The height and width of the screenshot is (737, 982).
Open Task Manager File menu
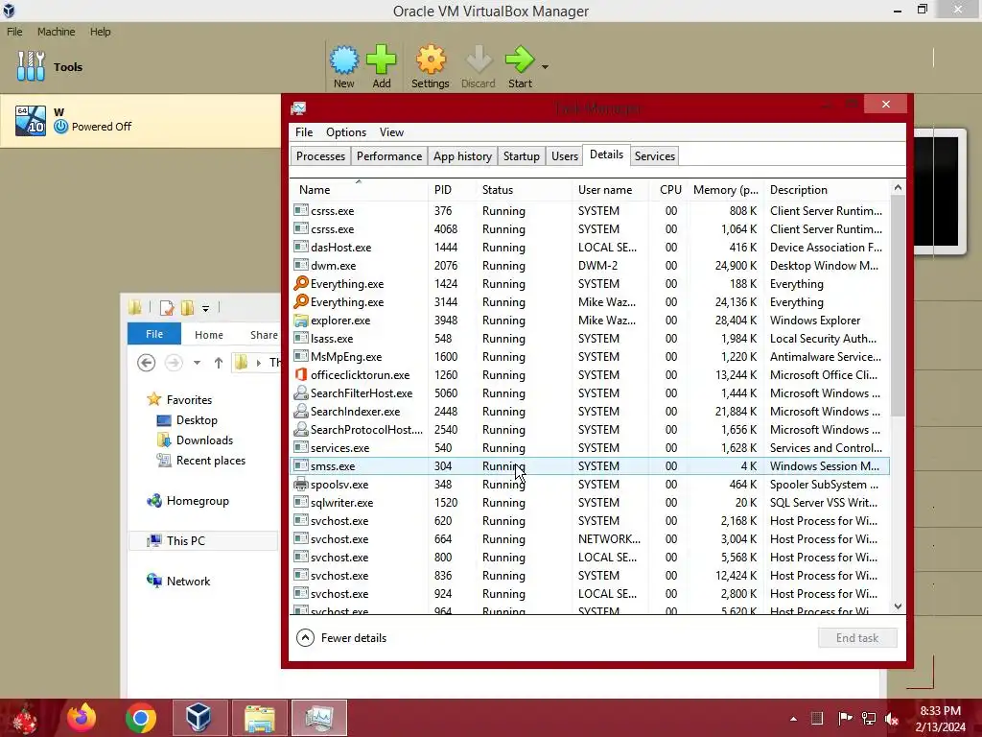tap(304, 132)
